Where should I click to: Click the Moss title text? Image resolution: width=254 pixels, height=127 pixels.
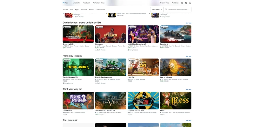coord(162,110)
